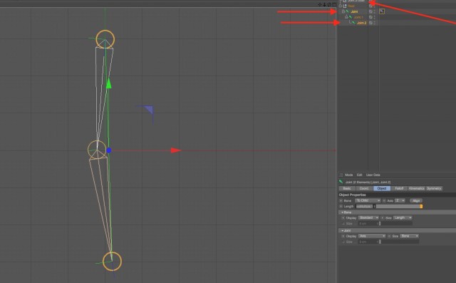Click the Bone Size value field

point(368,223)
